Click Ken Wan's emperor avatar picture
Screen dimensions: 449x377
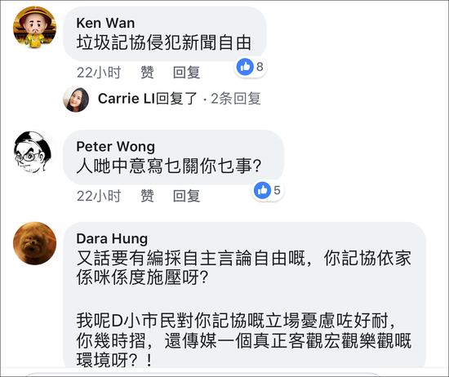pyautogui.click(x=34, y=28)
